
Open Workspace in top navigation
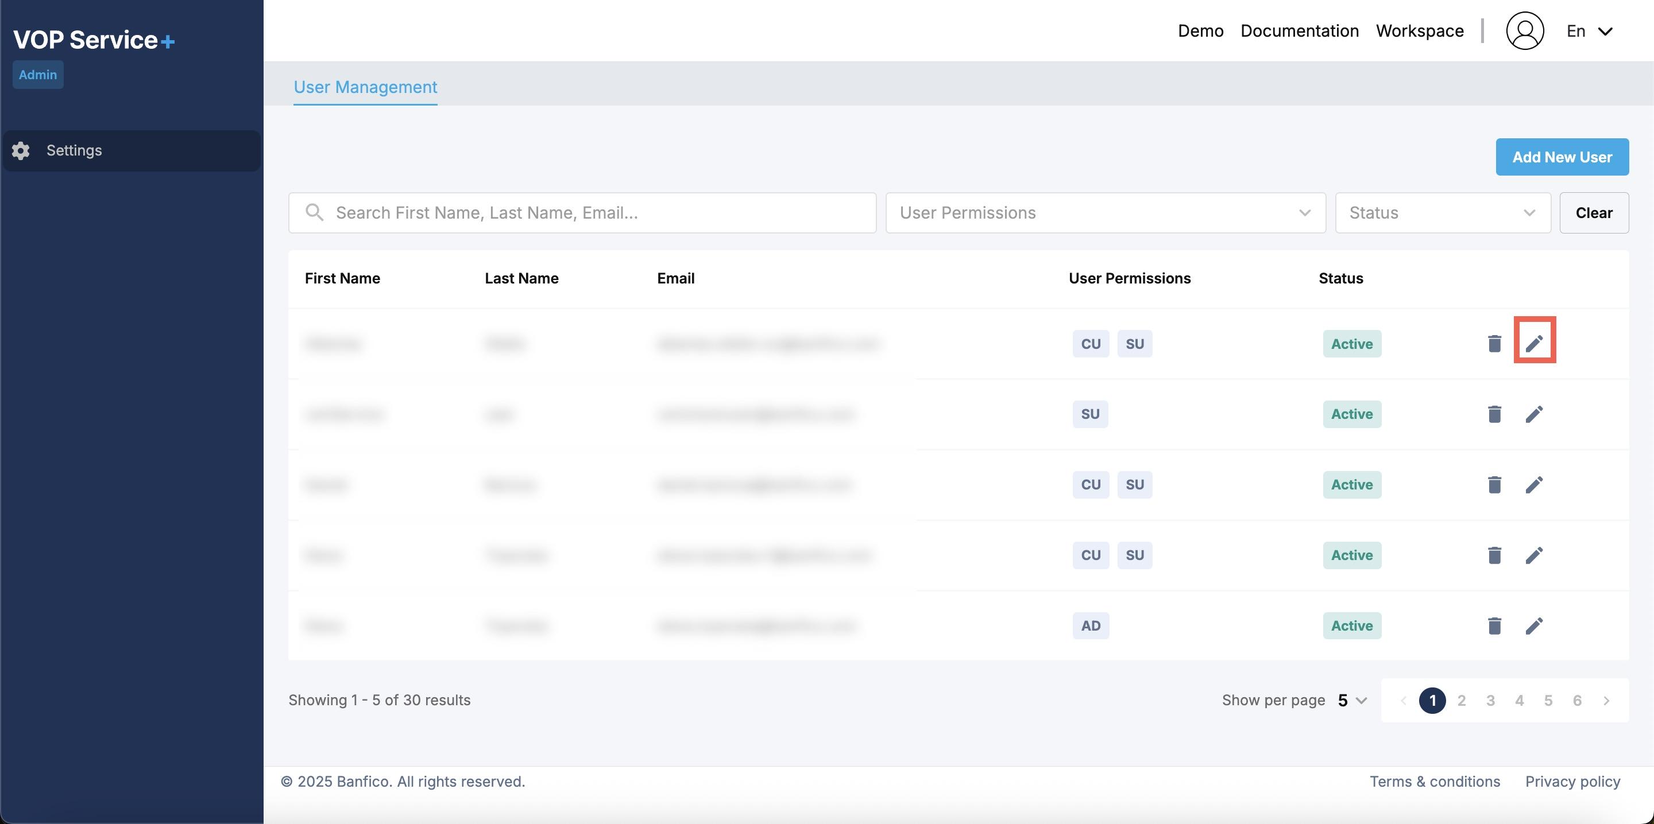pos(1419,31)
